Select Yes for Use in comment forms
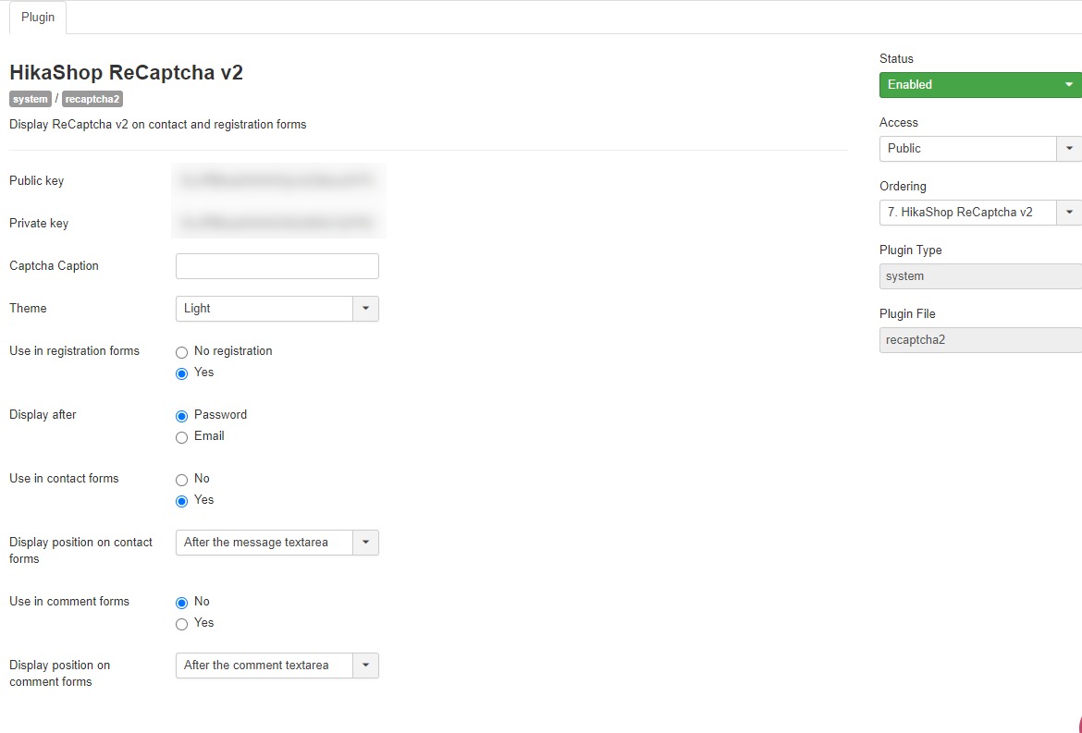Screen dimensions: 1082x733 click(x=181, y=624)
